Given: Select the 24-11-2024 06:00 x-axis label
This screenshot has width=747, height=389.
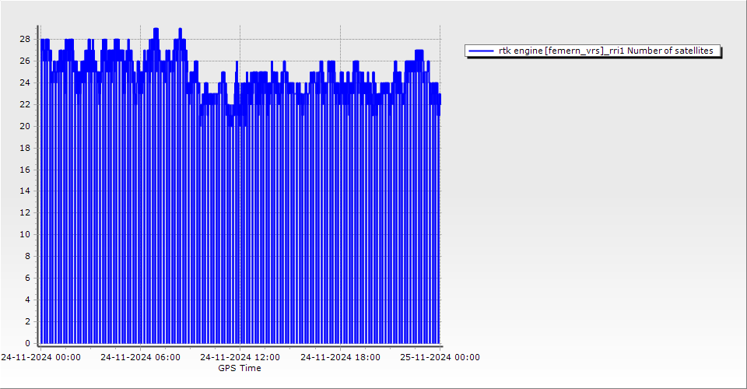Looking at the screenshot, I should 140,357.
